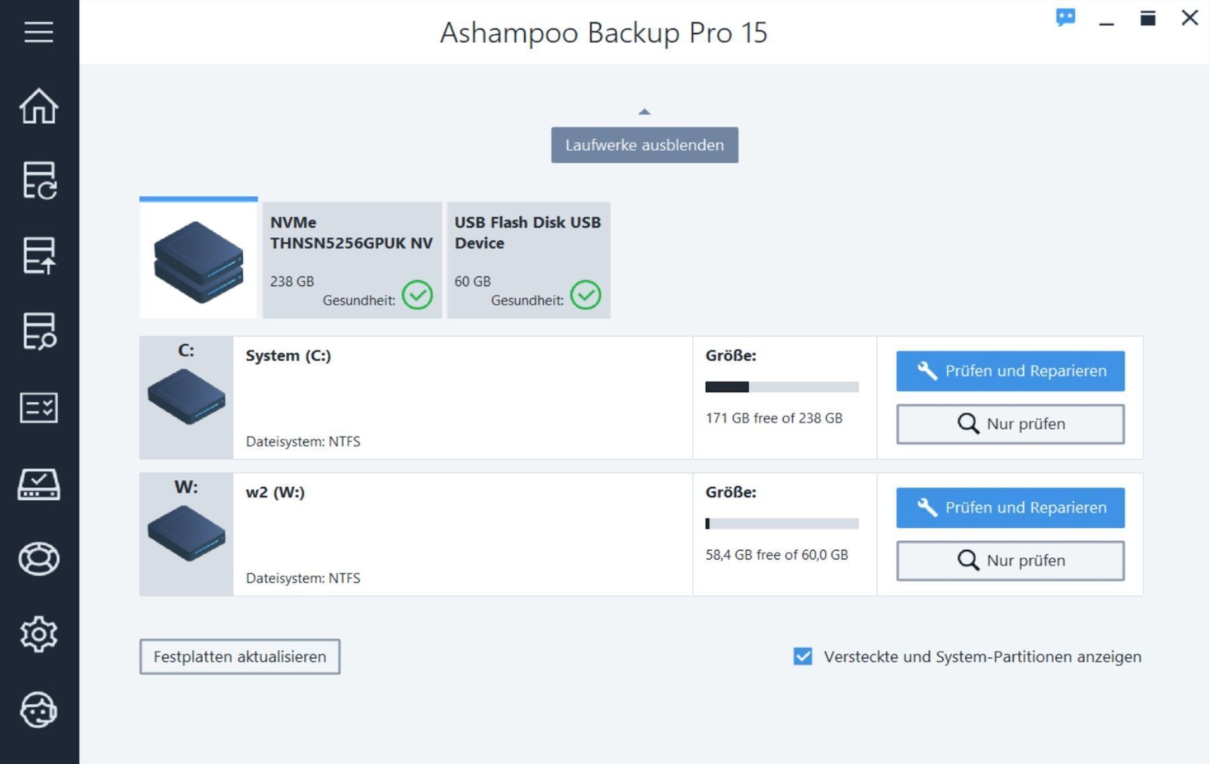The image size is (1209, 764).
Task: Click 'Nur prüfen' for w2 (W:)
Action: click(1010, 561)
